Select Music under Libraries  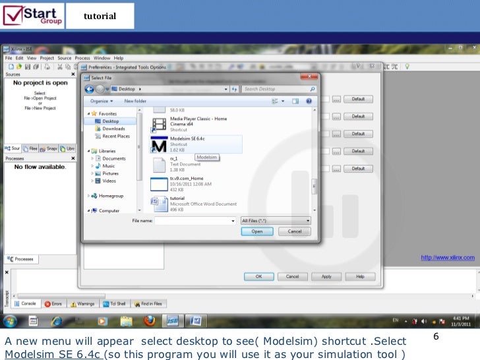(108, 166)
